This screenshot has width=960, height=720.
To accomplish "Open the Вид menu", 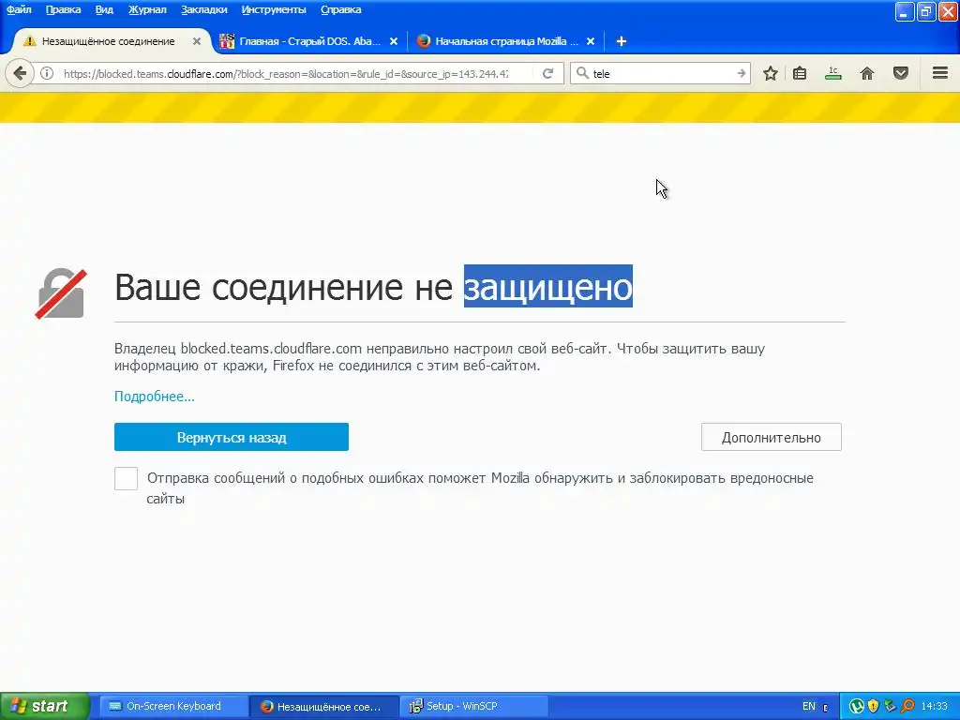I will 104,9.
